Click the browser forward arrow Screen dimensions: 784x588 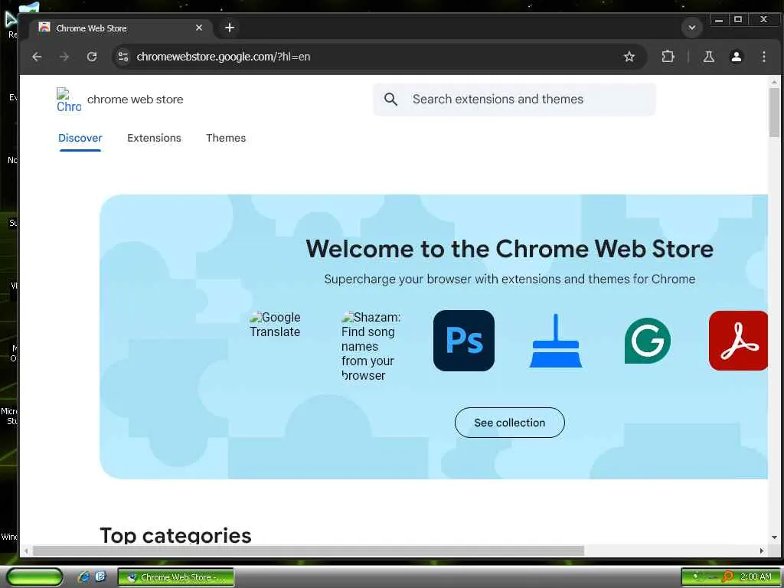click(64, 57)
